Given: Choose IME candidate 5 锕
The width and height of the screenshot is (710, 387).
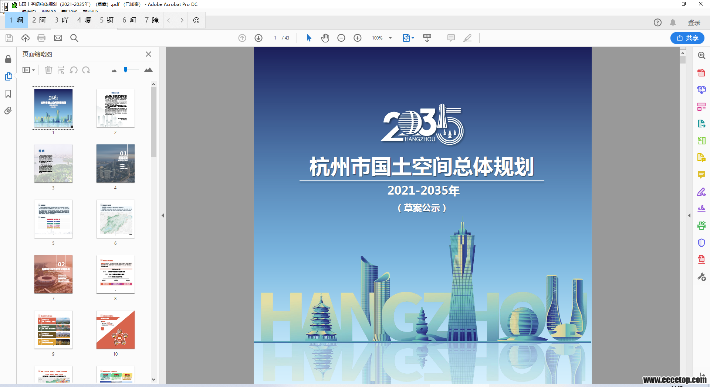Looking at the screenshot, I should 106,20.
